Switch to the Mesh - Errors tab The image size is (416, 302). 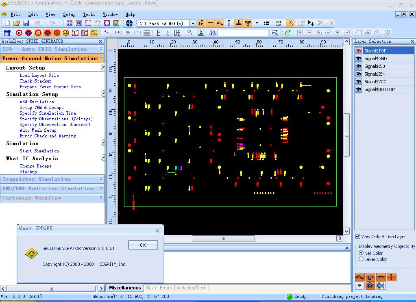[159, 288]
